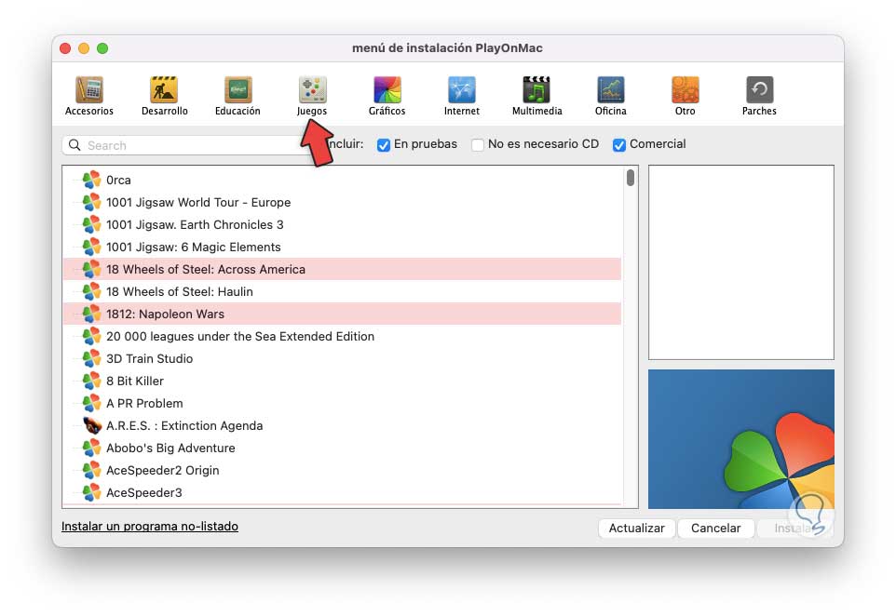This screenshot has height=616, width=896.
Task: Select A PR Problem entry
Action: click(x=342, y=403)
